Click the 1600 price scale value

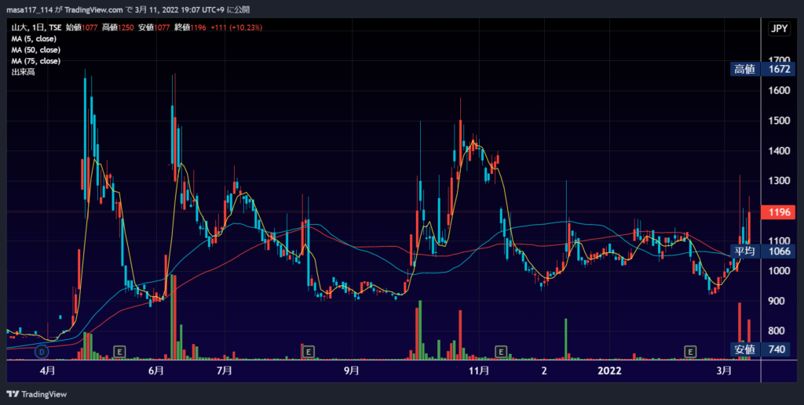(779, 91)
